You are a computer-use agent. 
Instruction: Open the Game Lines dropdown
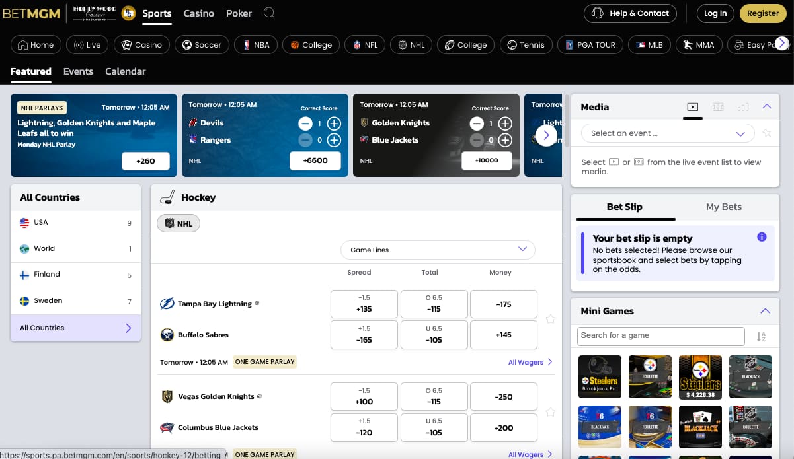(438, 250)
